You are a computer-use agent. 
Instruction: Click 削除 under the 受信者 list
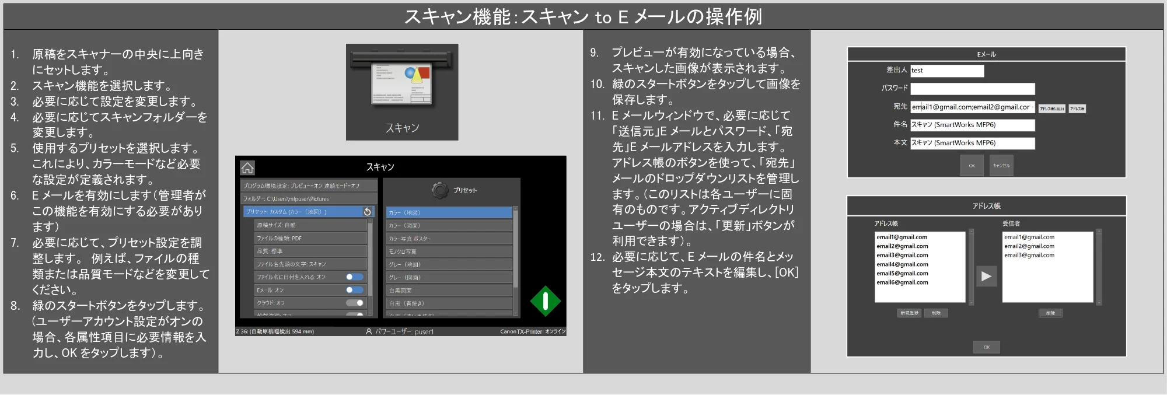point(1050,313)
